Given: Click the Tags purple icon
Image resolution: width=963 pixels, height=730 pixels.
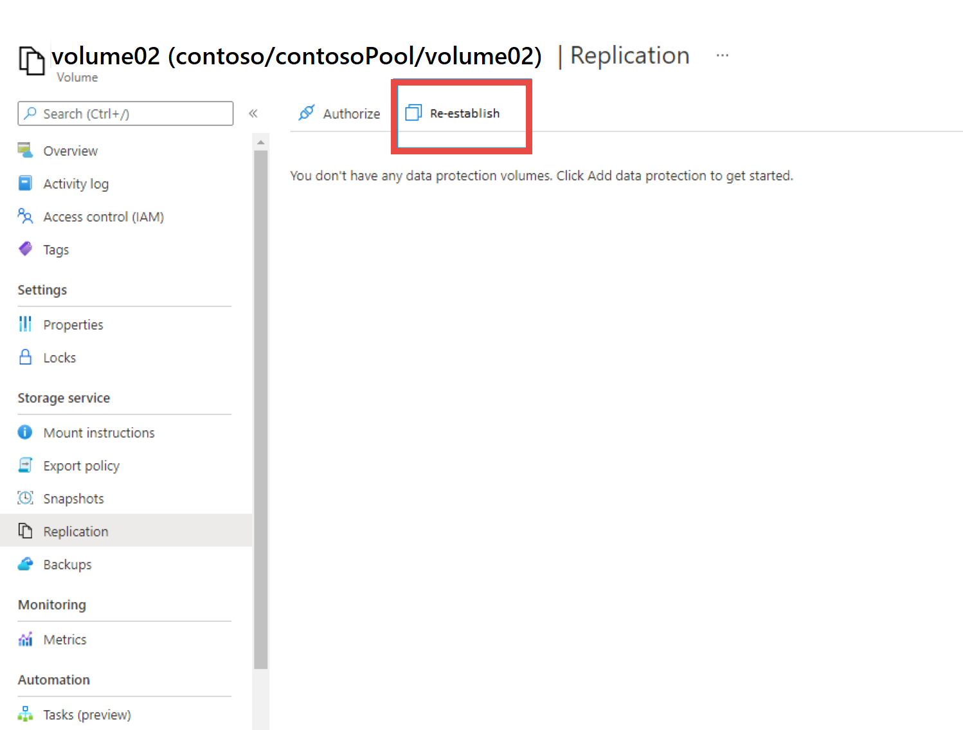Looking at the screenshot, I should tap(25, 249).
